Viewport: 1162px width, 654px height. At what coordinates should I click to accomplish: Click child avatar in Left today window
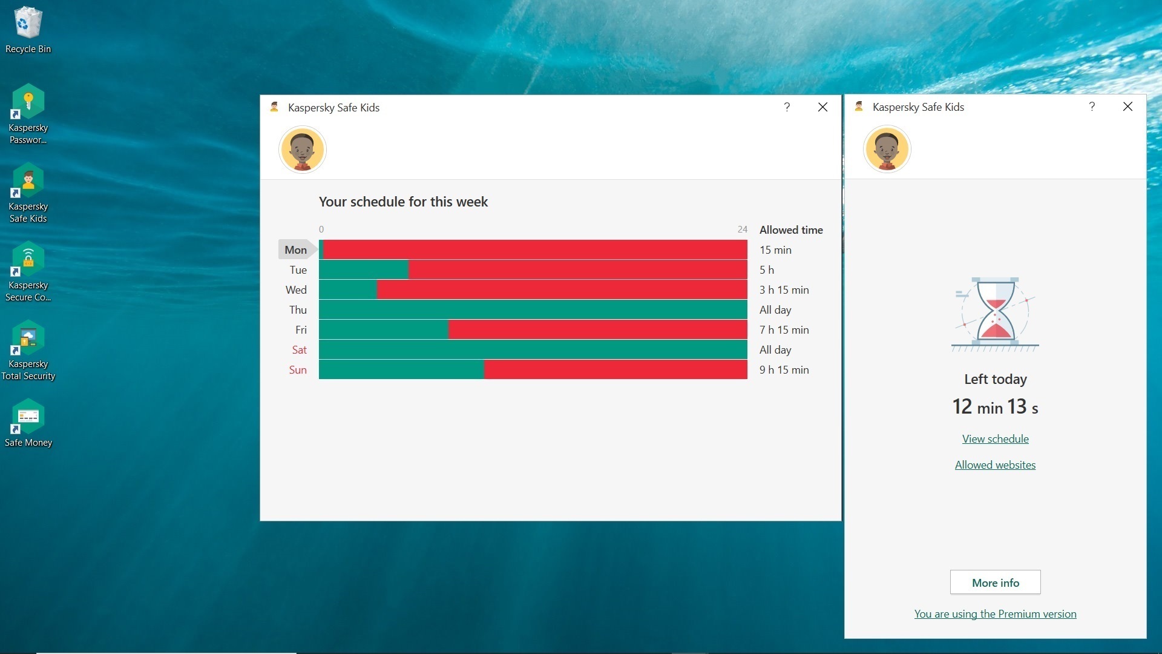(x=887, y=149)
